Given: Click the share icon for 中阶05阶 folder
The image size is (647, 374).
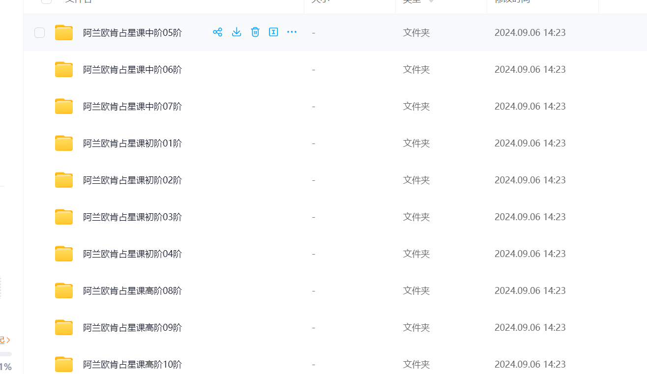Looking at the screenshot, I should coord(217,32).
